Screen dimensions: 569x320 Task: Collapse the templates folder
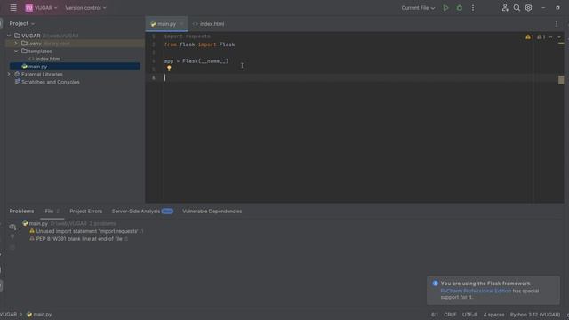16,52
